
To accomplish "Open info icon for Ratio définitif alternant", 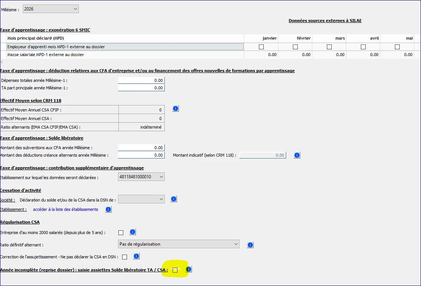I will pos(250,245).
